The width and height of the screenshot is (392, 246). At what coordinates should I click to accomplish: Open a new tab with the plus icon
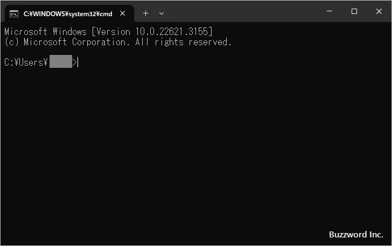(x=145, y=13)
